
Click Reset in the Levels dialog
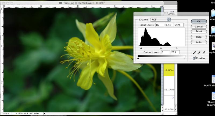(x=199, y=31)
